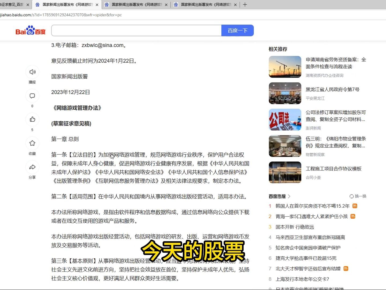The image size is (386, 290).
Task: Open the 公司法 thumbnail image
Action: [x=285, y=119]
